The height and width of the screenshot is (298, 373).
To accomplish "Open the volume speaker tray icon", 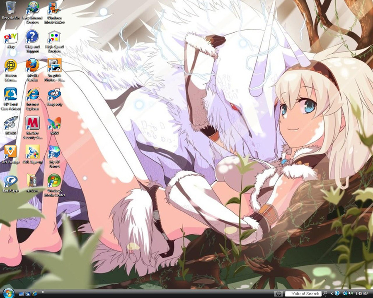I will point(351,294).
